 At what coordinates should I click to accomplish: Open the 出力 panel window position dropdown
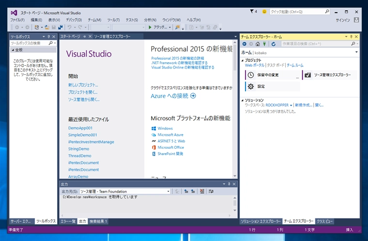[x=224, y=184]
